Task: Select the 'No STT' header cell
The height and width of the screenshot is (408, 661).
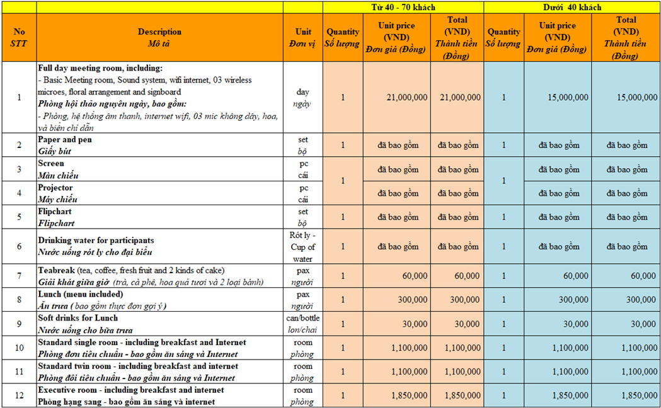Action: 19,38
